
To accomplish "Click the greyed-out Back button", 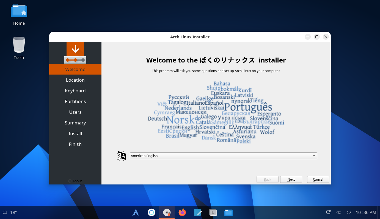I will pos(268,179).
